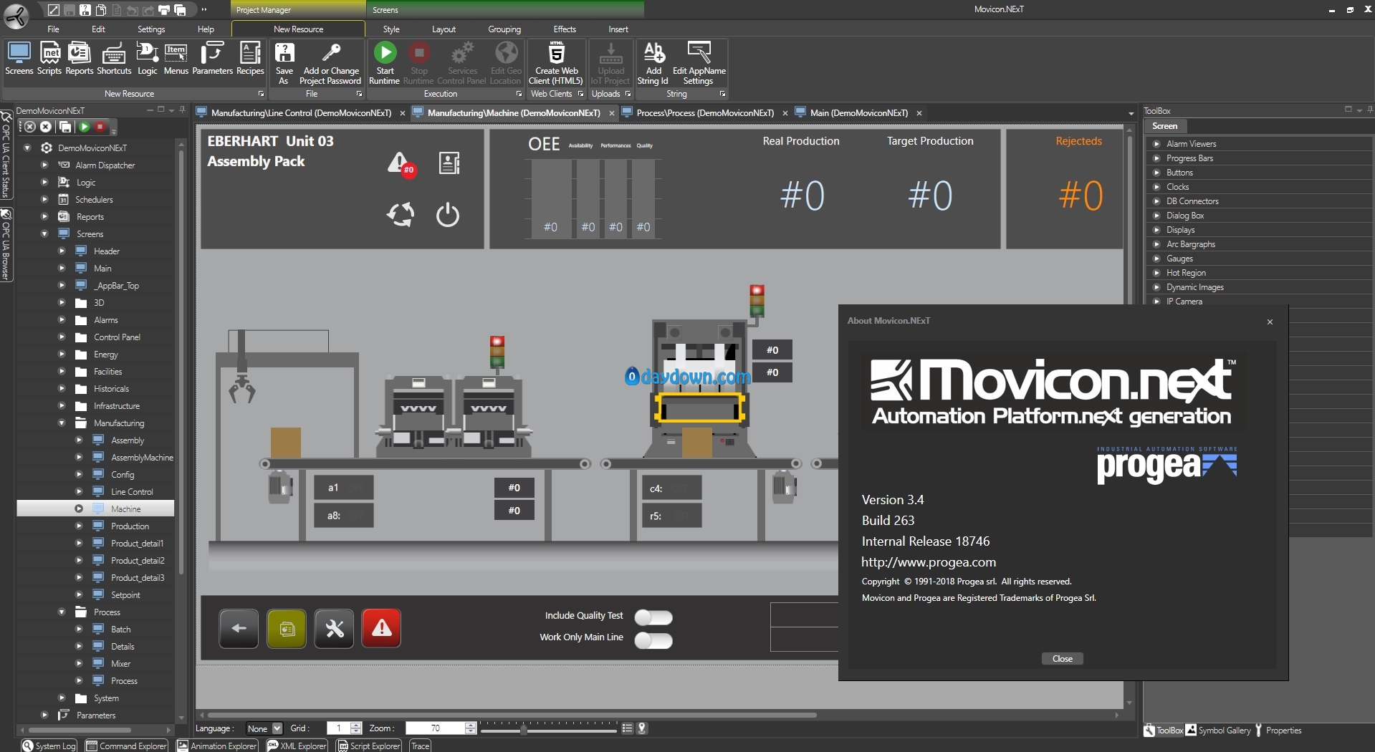
Task: Expand Dialog Box in ToolBox
Action: click(x=1156, y=216)
